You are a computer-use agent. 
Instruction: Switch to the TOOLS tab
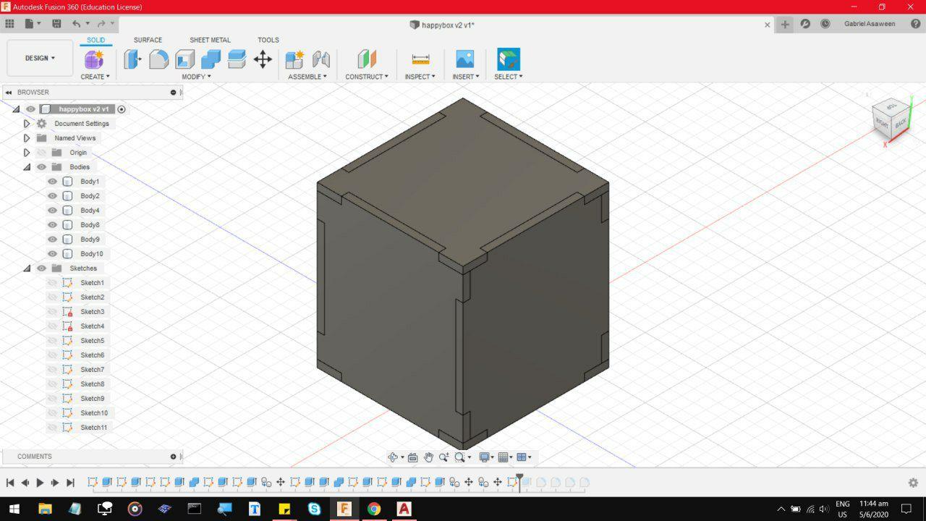click(x=268, y=41)
